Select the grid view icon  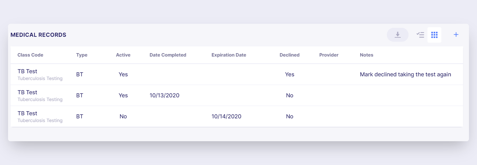pos(434,35)
